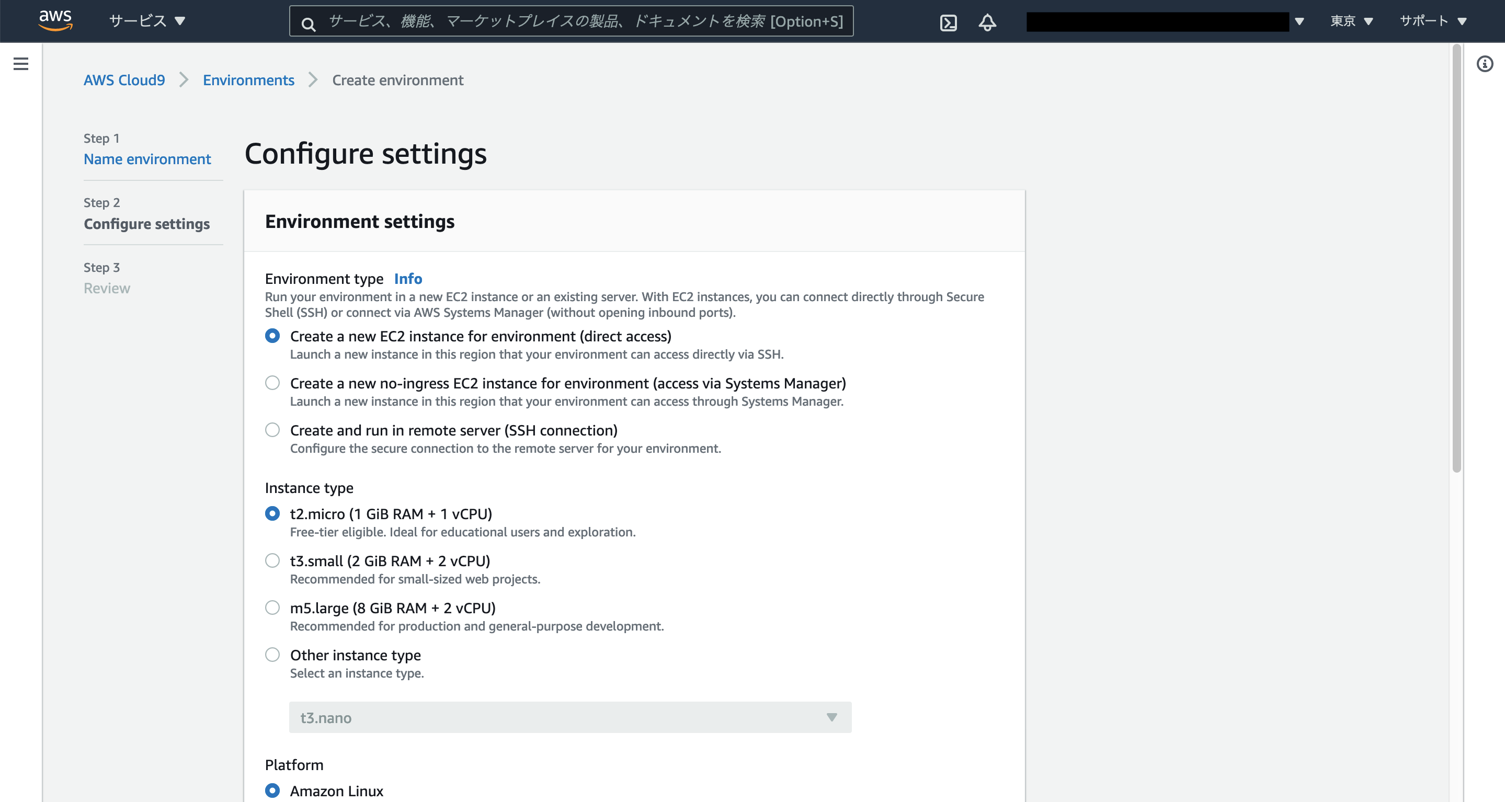Click 'Recommended for small-sized web projects' text
Viewport: 1505px width, 802px height.
click(415, 579)
